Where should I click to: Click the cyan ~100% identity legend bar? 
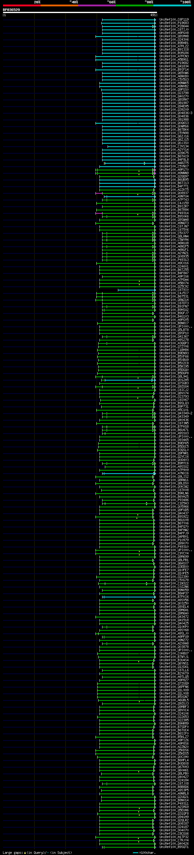172,5
